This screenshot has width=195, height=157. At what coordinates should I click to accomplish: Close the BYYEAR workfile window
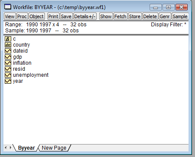coord(182,7)
